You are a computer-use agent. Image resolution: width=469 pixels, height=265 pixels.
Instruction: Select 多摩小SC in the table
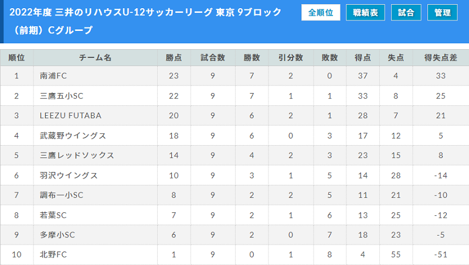tap(57, 235)
